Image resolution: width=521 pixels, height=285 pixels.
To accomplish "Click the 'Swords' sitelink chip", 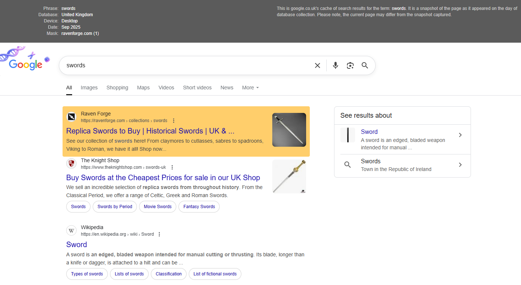I will pos(78,207).
